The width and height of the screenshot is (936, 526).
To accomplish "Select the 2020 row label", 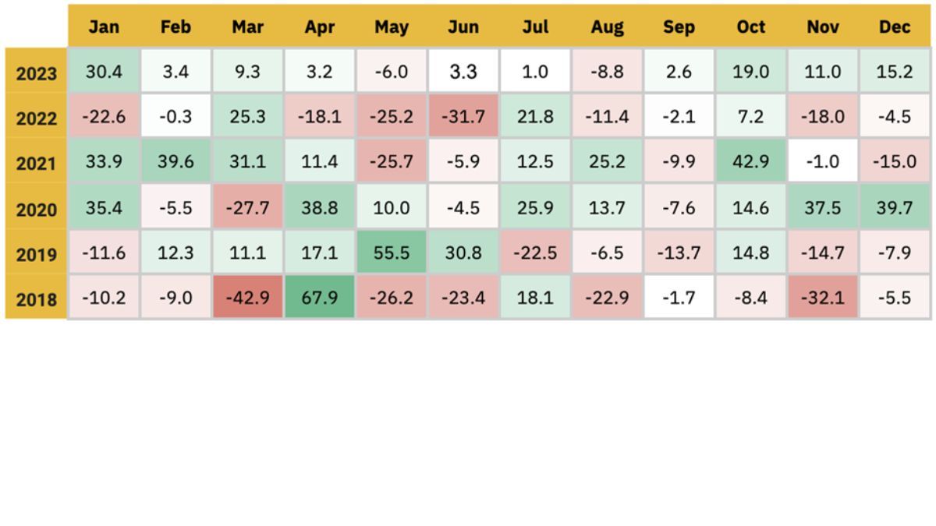I will [36, 209].
